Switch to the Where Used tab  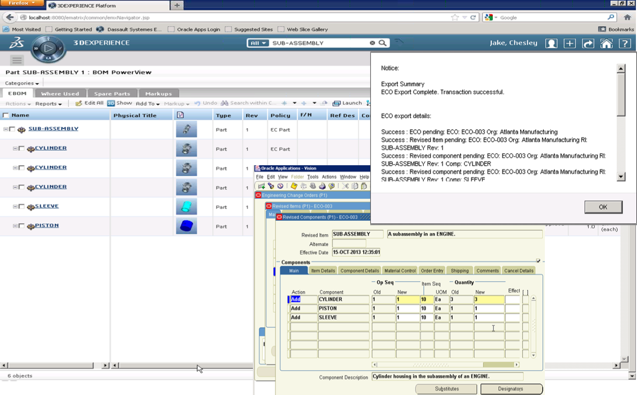(x=60, y=93)
